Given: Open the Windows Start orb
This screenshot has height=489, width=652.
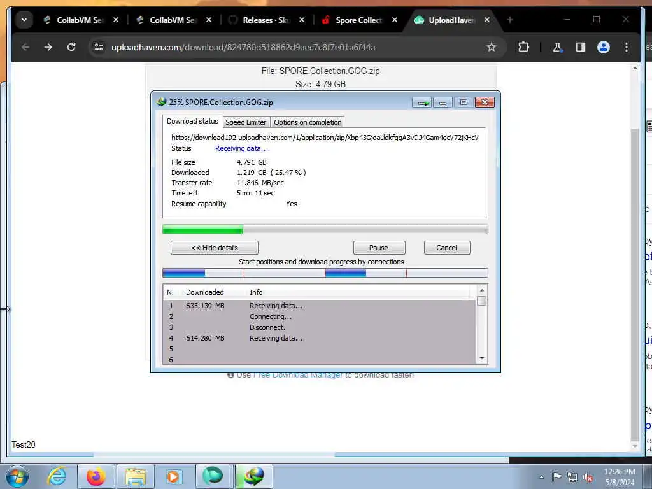Looking at the screenshot, I should click(x=17, y=476).
